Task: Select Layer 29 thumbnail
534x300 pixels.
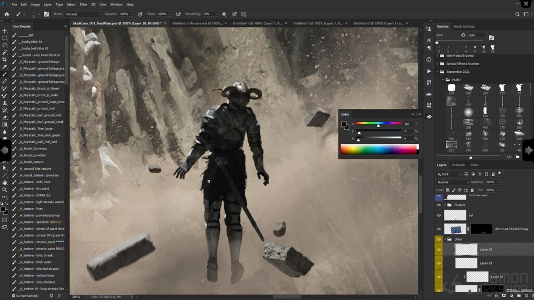Action: point(466,263)
